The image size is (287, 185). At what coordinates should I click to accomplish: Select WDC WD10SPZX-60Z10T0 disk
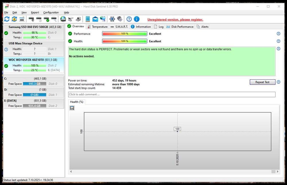tap(34, 65)
